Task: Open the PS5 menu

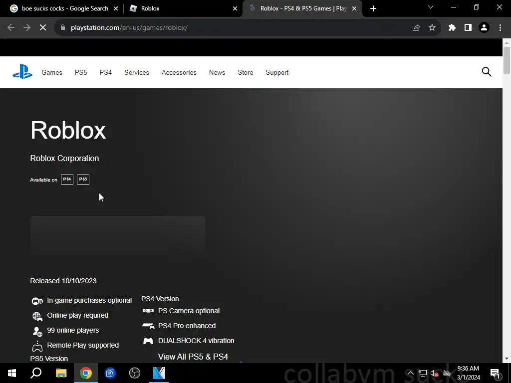Action: [81, 72]
